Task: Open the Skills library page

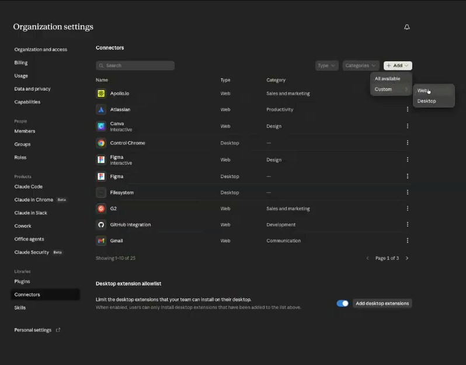Action: click(20, 308)
